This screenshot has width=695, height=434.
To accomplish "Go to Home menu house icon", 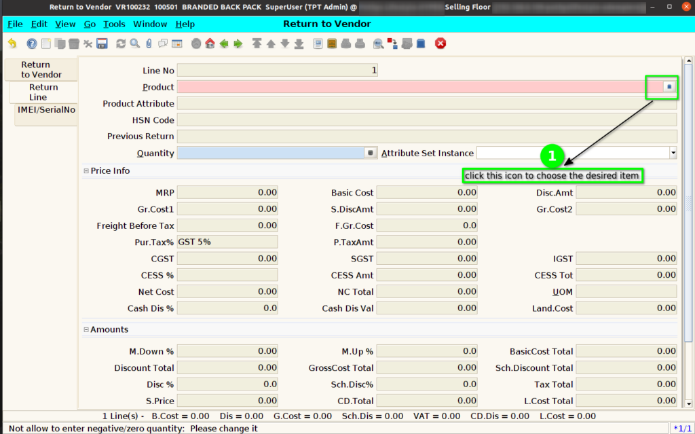I will point(210,43).
